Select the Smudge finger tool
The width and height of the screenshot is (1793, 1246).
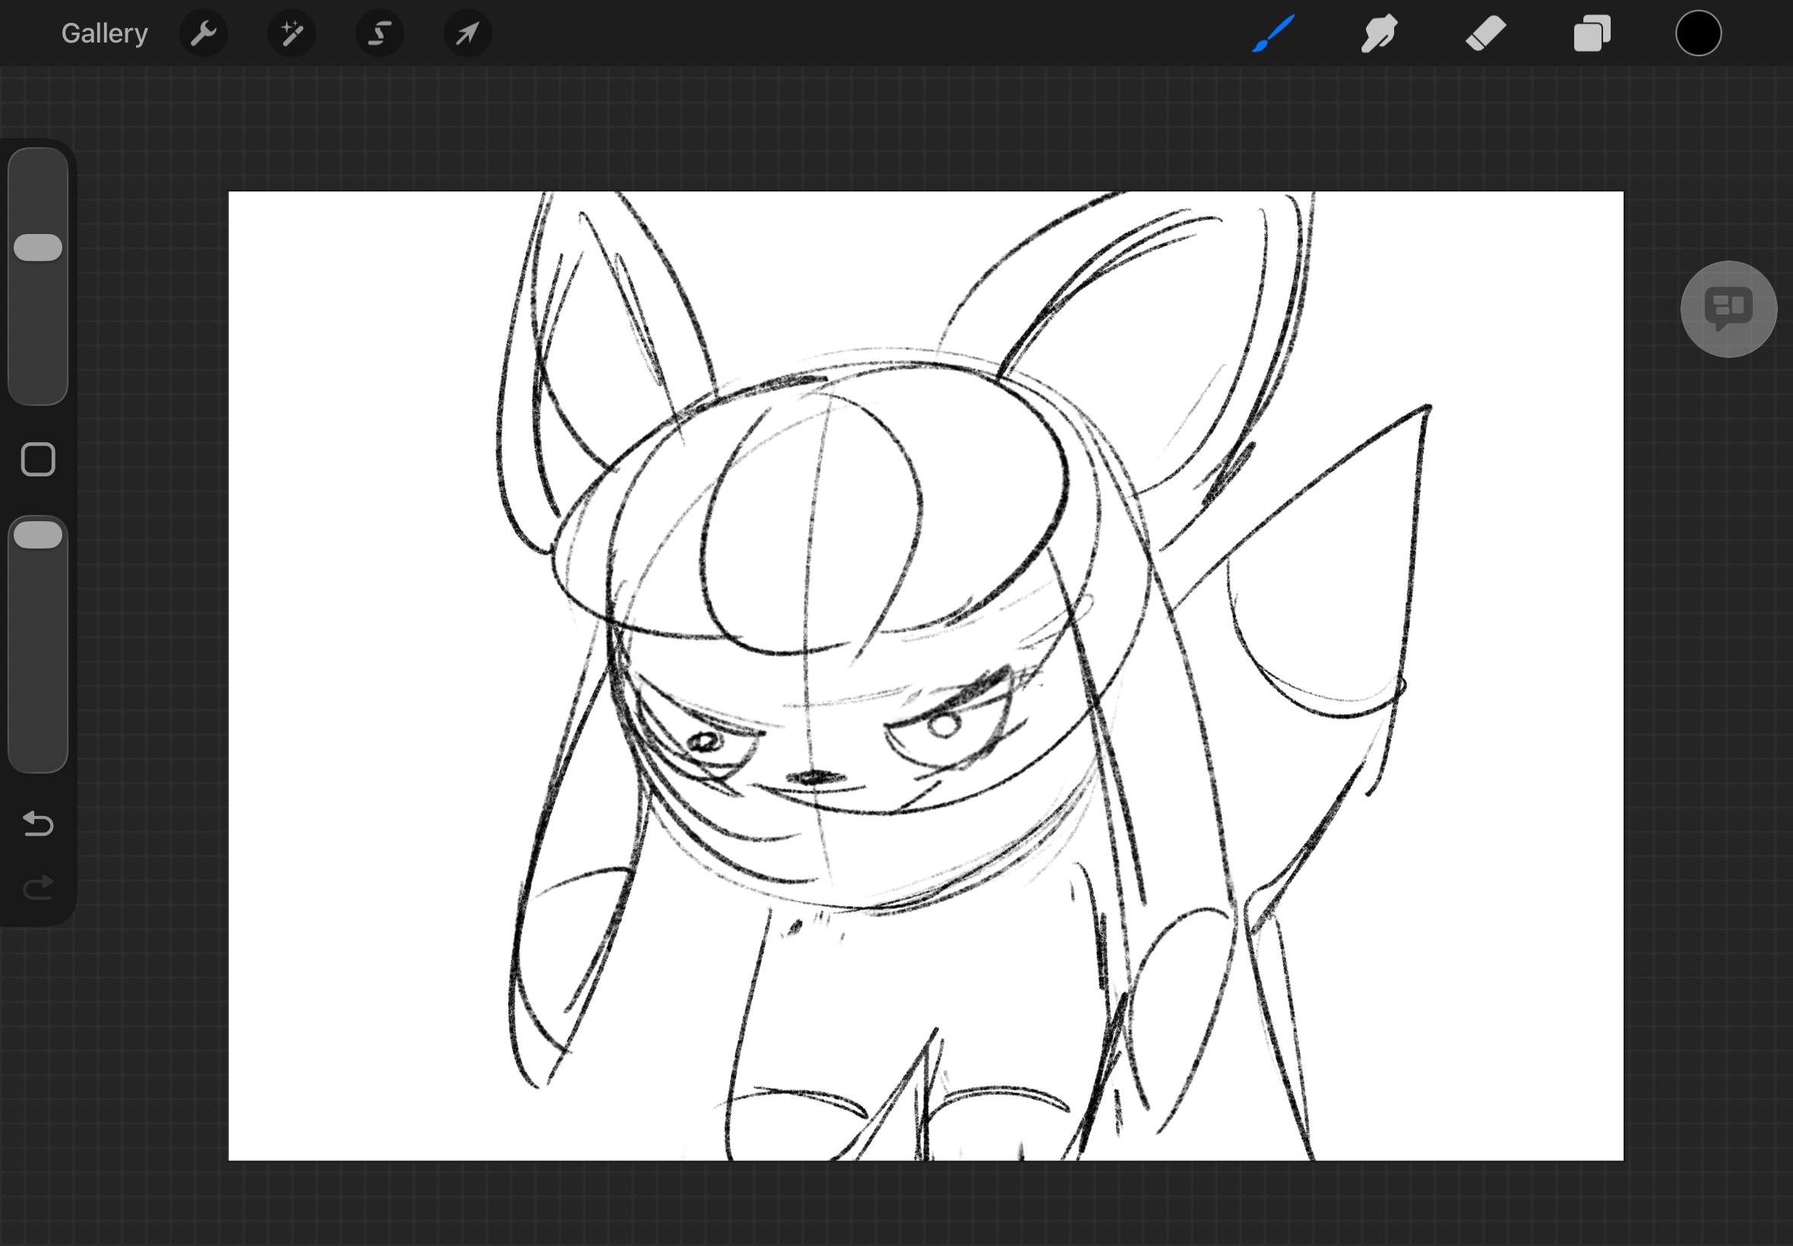click(x=1379, y=33)
